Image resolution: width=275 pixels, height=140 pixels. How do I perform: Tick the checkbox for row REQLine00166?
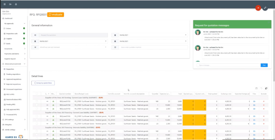(37, 120)
